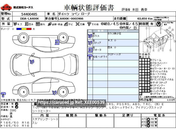
Task: Click vehicle name ダイハツ コペン ローブ
Action: click(x=74, y=14)
